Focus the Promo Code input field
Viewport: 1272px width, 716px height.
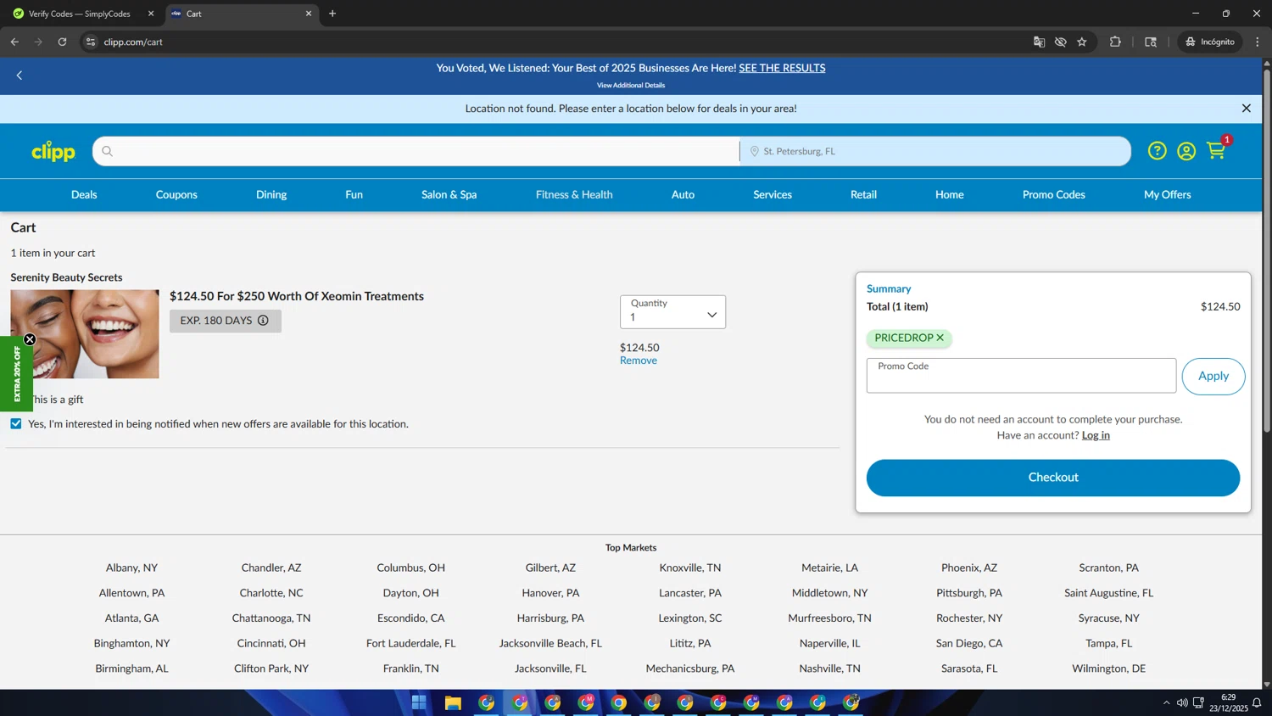pyautogui.click(x=1021, y=376)
